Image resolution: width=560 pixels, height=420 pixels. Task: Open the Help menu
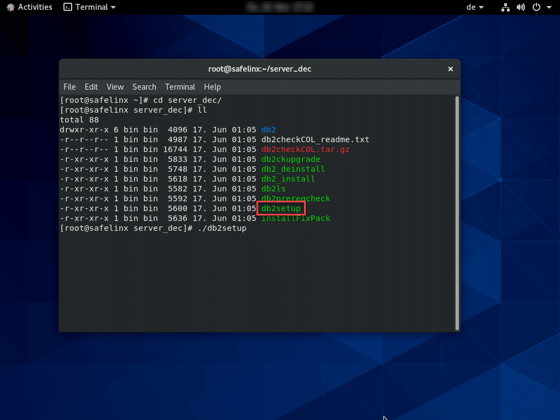pos(212,87)
